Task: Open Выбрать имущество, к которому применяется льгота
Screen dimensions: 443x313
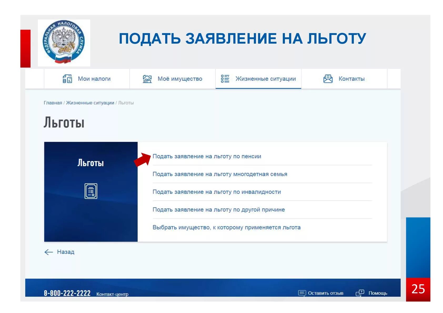Action: pos(226,228)
